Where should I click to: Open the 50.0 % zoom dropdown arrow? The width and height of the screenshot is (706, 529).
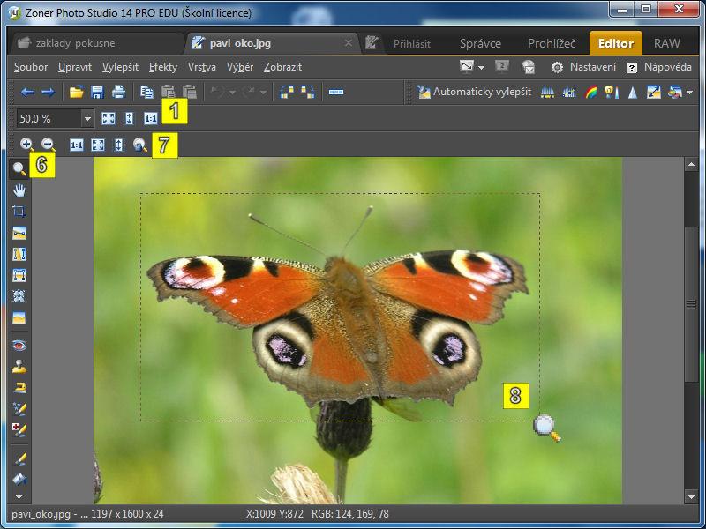pos(87,119)
